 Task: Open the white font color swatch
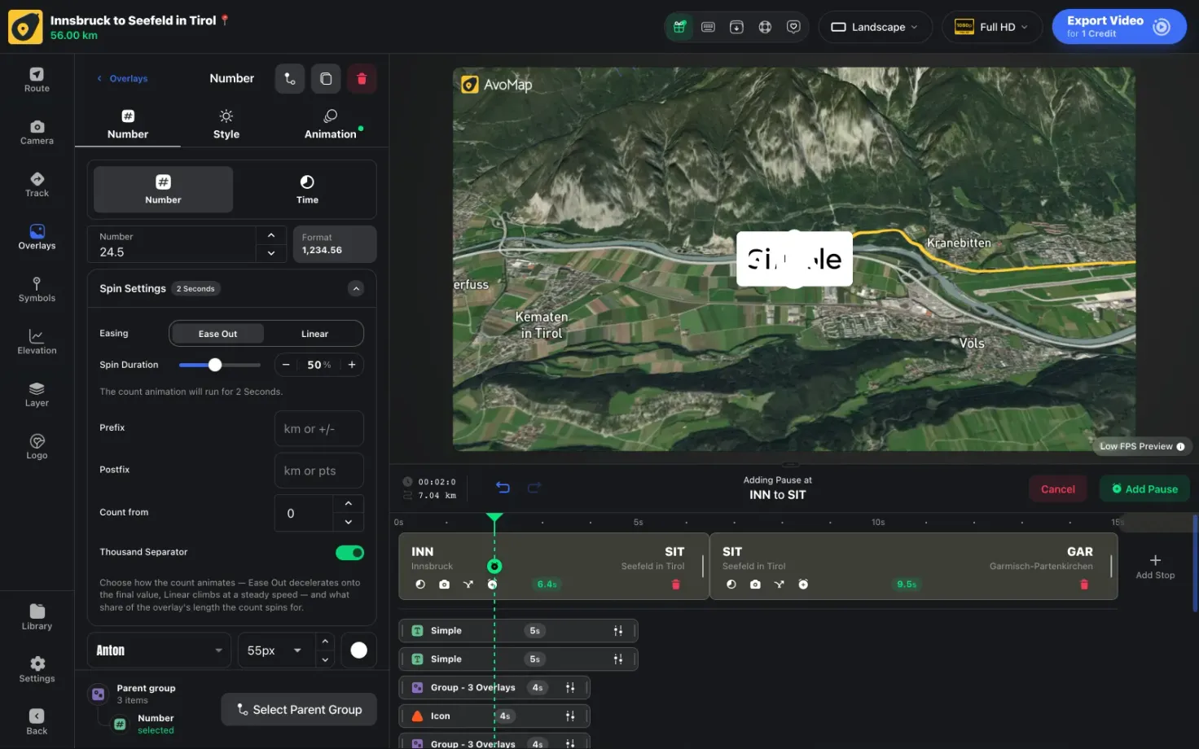click(358, 650)
